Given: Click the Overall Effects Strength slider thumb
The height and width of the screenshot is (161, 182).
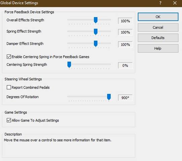Looking at the screenshot, I should coord(96,20).
